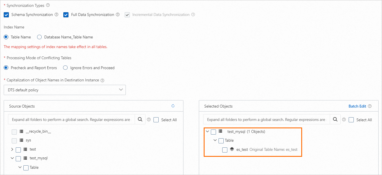Click search magnifier in Source Objects
382x175 pixels.
[140, 120]
